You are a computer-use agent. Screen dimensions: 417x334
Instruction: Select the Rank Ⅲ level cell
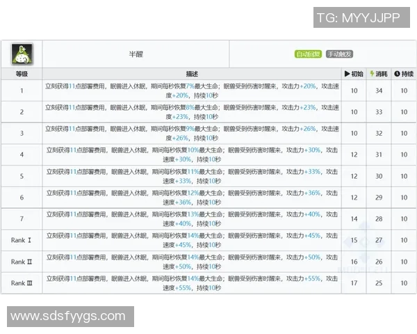pos(22,283)
